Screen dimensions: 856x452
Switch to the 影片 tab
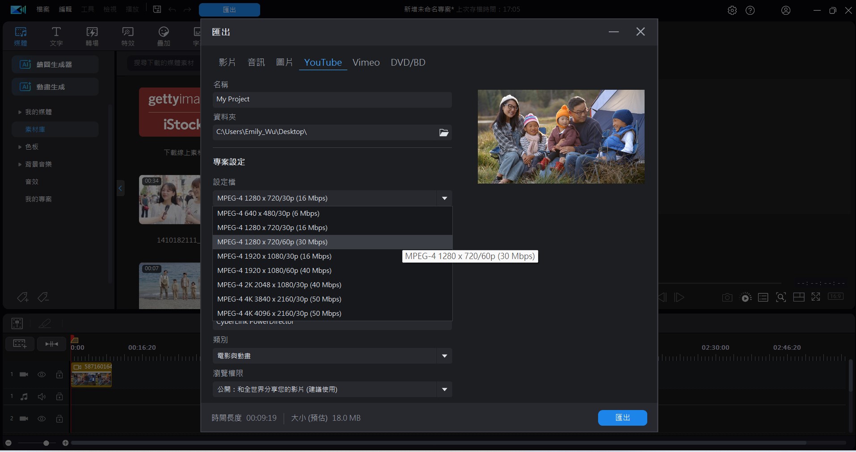click(227, 63)
